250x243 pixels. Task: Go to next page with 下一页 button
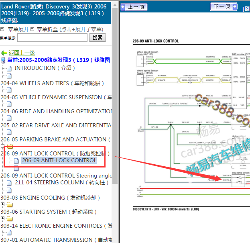(224, 6)
